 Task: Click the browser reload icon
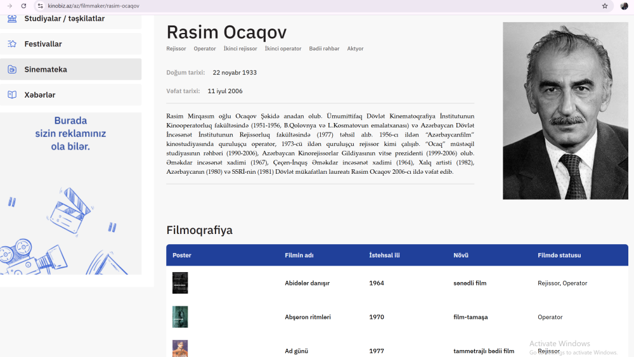pos(23,6)
